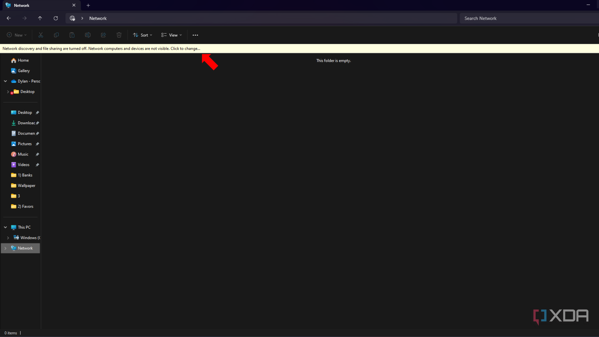Expand the Network tree node

(x=5, y=248)
